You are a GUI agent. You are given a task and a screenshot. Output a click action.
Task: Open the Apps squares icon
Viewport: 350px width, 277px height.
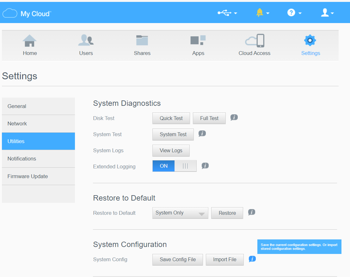[198, 40]
